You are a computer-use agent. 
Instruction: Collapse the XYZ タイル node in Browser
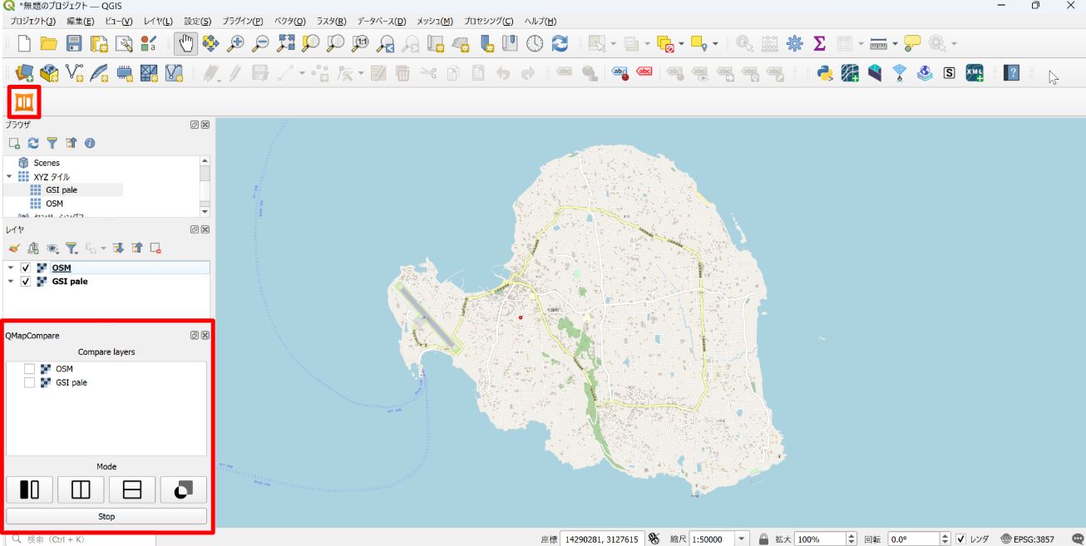(x=9, y=176)
